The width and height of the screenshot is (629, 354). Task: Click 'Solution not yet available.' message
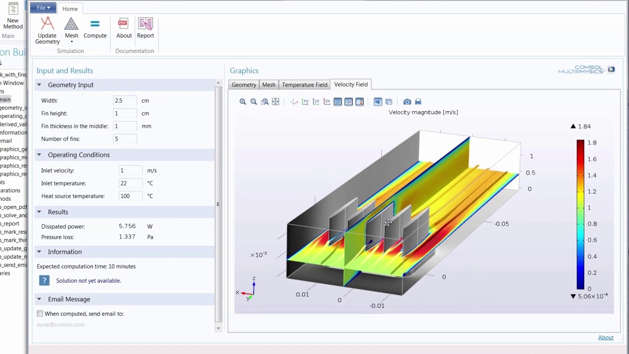[x=88, y=281]
